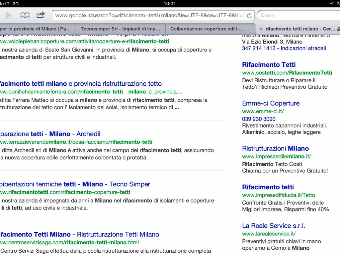Open the 'Ristrutturazioni Milano' ad link
The image size is (340, 255).
point(275,148)
